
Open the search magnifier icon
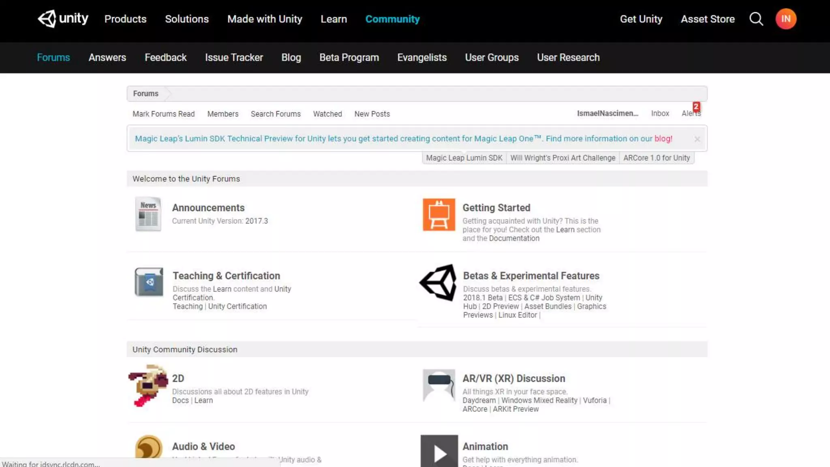click(x=756, y=19)
